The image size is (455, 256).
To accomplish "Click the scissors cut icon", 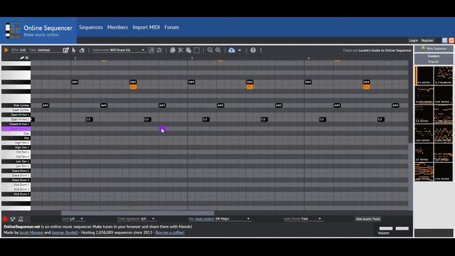I will pyautogui.click(x=181, y=50).
